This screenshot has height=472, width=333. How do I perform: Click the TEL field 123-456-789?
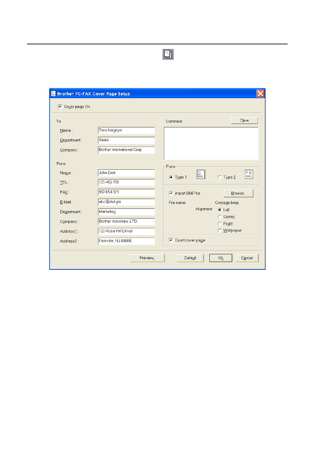(x=126, y=182)
